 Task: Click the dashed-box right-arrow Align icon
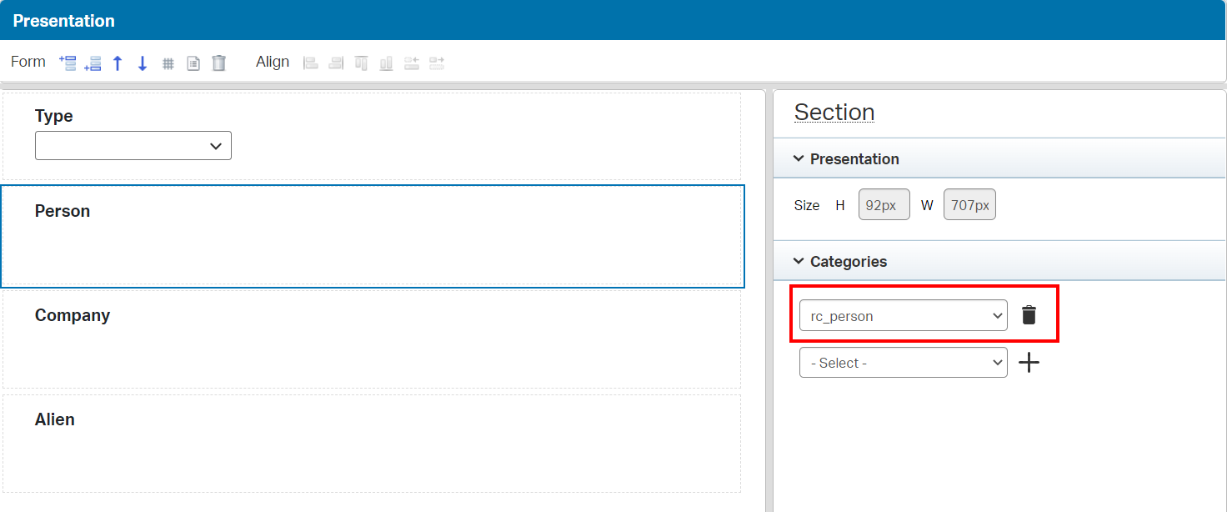pos(436,63)
